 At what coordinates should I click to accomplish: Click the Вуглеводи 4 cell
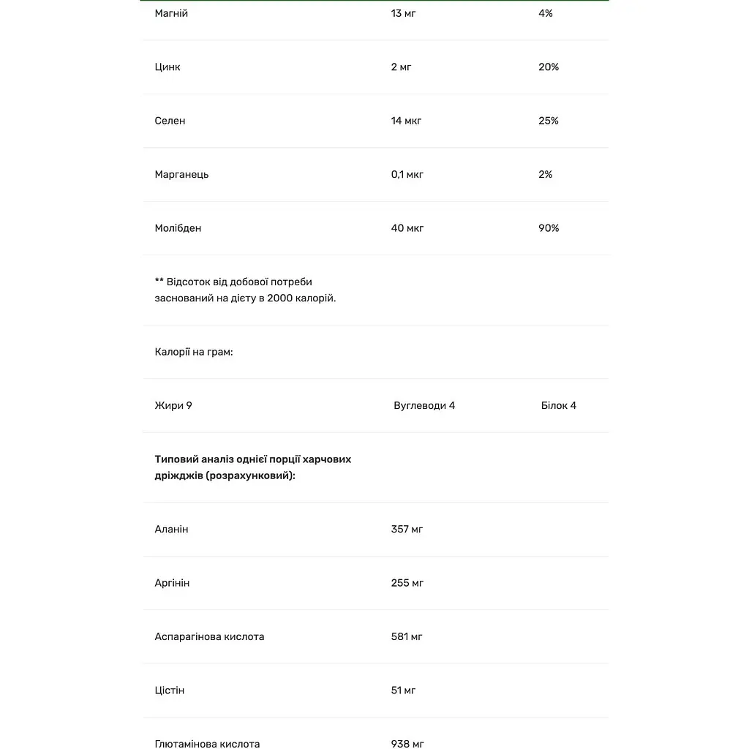pos(424,405)
